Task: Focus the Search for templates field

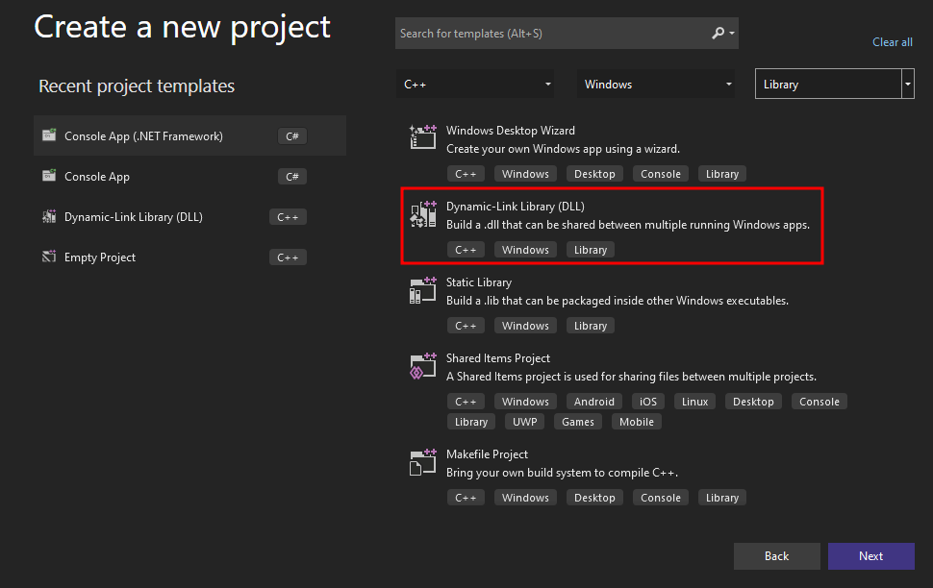Action: 548,34
